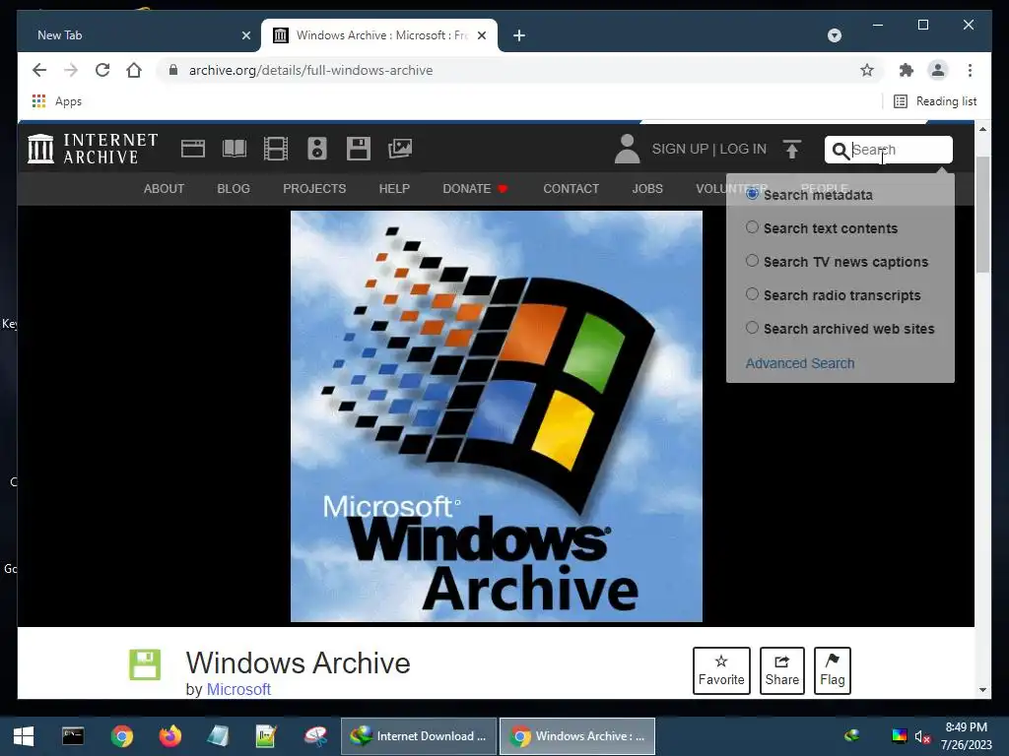1009x756 pixels.
Task: Open the DONATE menu item
Action: (476, 188)
